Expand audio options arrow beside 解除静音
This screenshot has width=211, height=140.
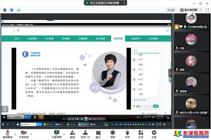tap(15, 134)
